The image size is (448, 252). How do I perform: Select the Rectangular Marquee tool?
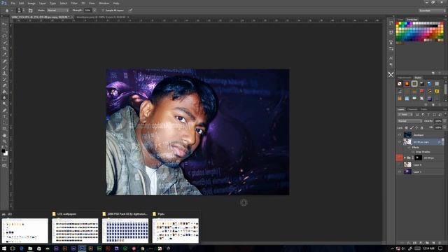(x=5, y=30)
